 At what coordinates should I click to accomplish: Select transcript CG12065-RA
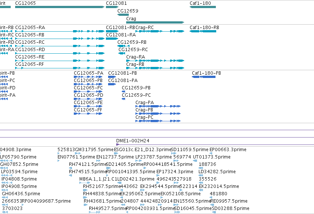[30, 27]
